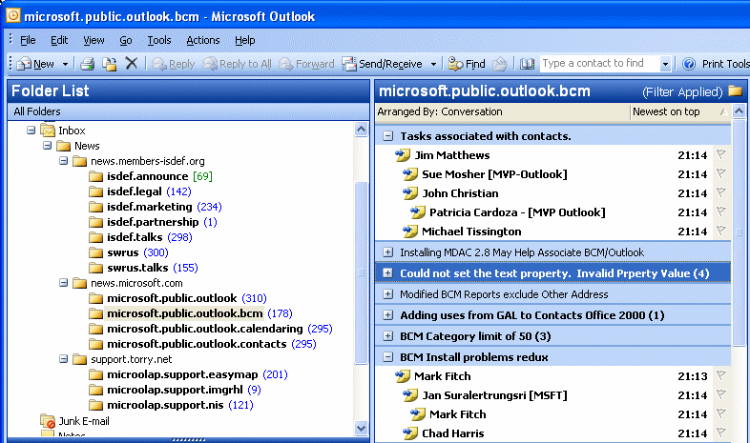
Task: Collapse the 'Tasks associated with contacts' group
Action: (x=387, y=136)
